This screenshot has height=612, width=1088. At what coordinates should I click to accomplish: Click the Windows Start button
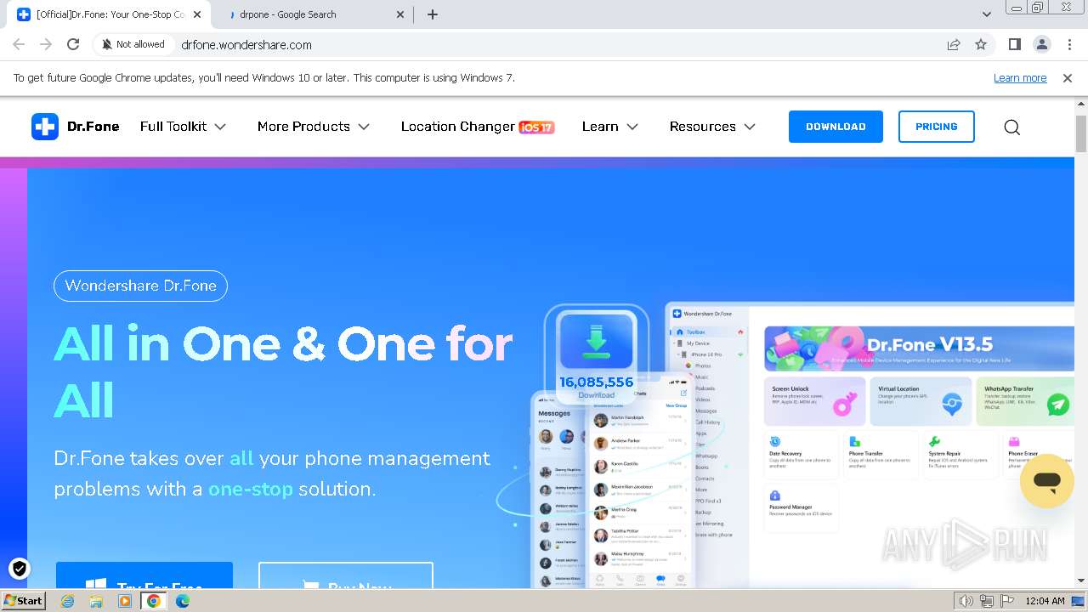24,601
